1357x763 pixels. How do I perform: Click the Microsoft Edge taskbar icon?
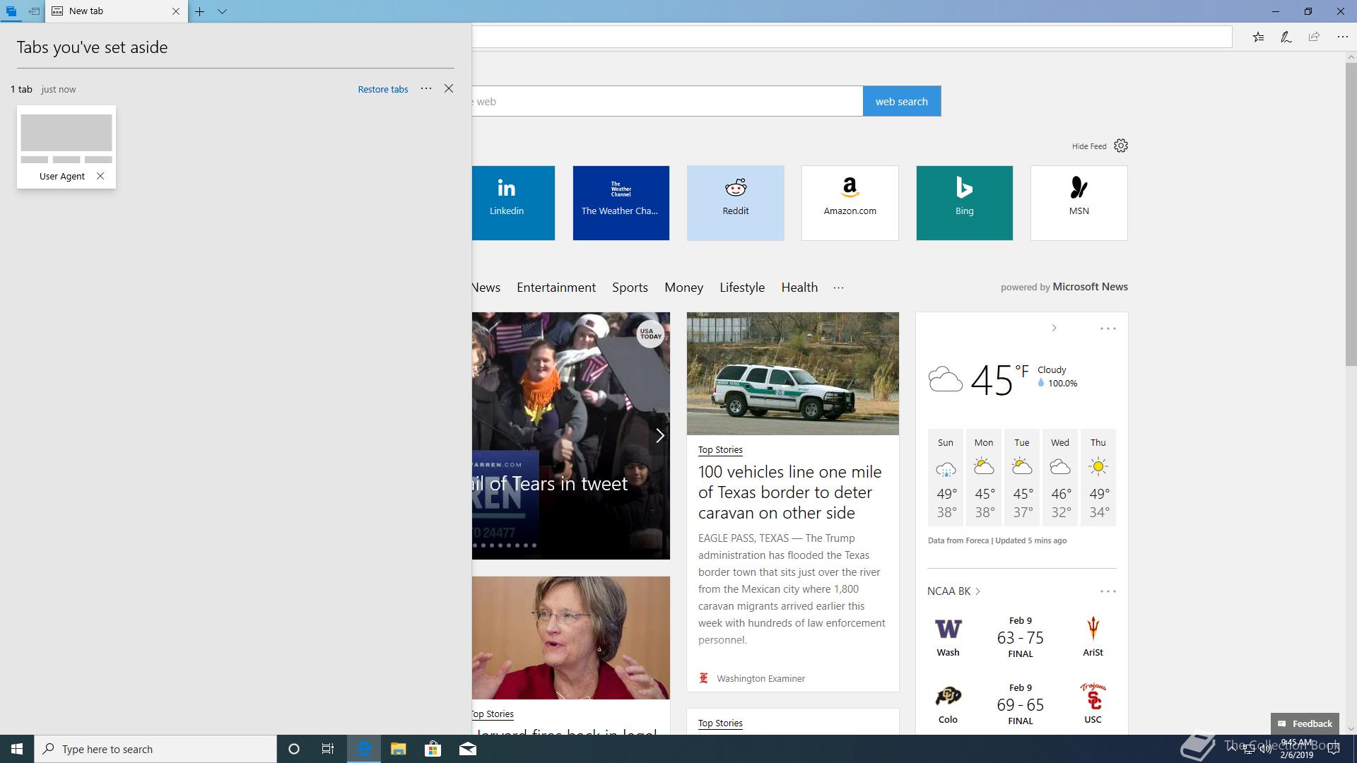tap(364, 749)
